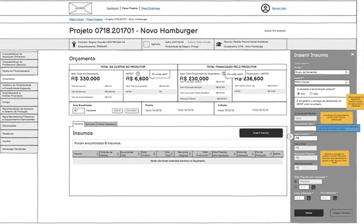Image resolution: width=364 pixels, height=224 pixels.
Task: Sort table by Fim da Utilização
Action: coord(271,154)
